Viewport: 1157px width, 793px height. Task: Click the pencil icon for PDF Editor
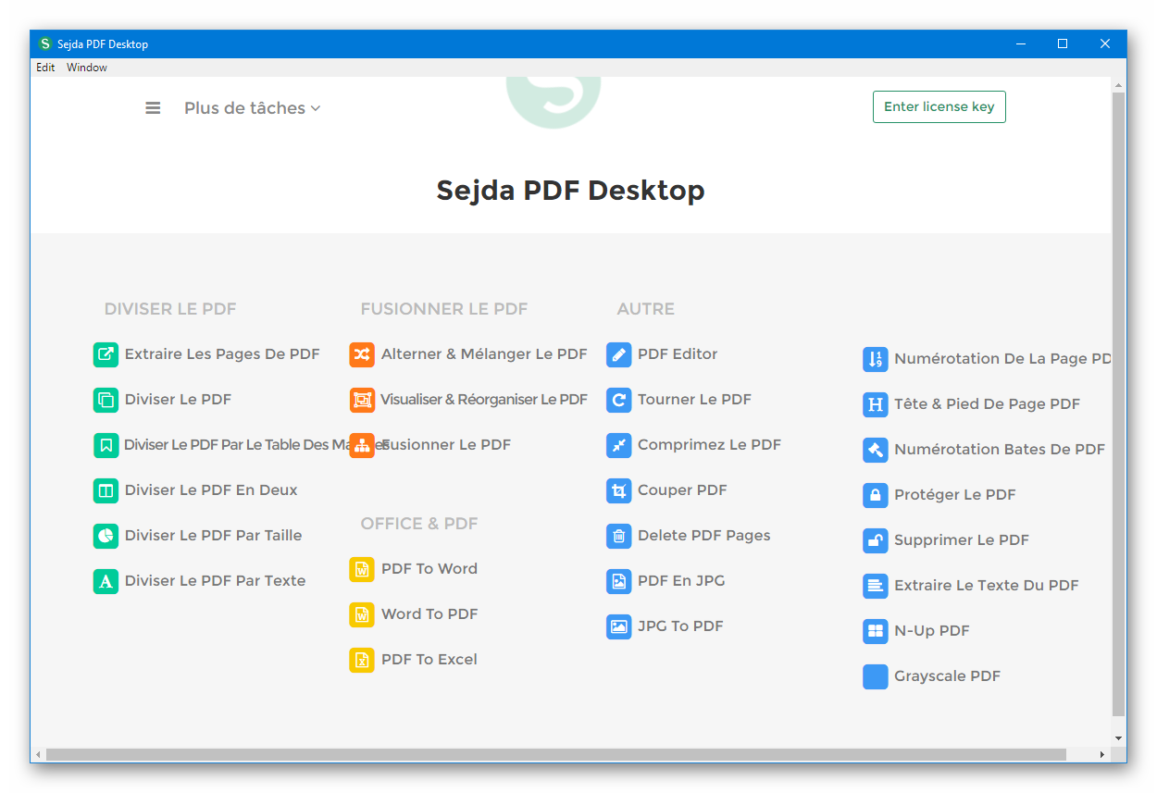coord(618,354)
